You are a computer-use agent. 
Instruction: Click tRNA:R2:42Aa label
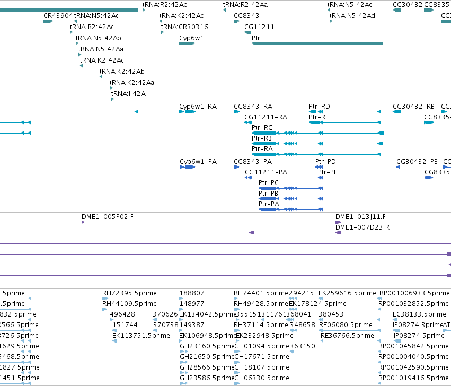245,5
